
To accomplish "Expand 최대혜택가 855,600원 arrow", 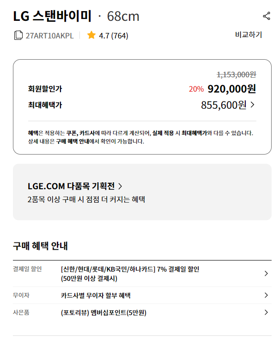I will (252, 105).
